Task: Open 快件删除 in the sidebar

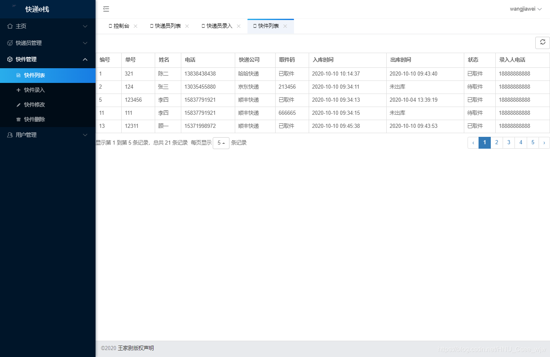Action: click(34, 119)
